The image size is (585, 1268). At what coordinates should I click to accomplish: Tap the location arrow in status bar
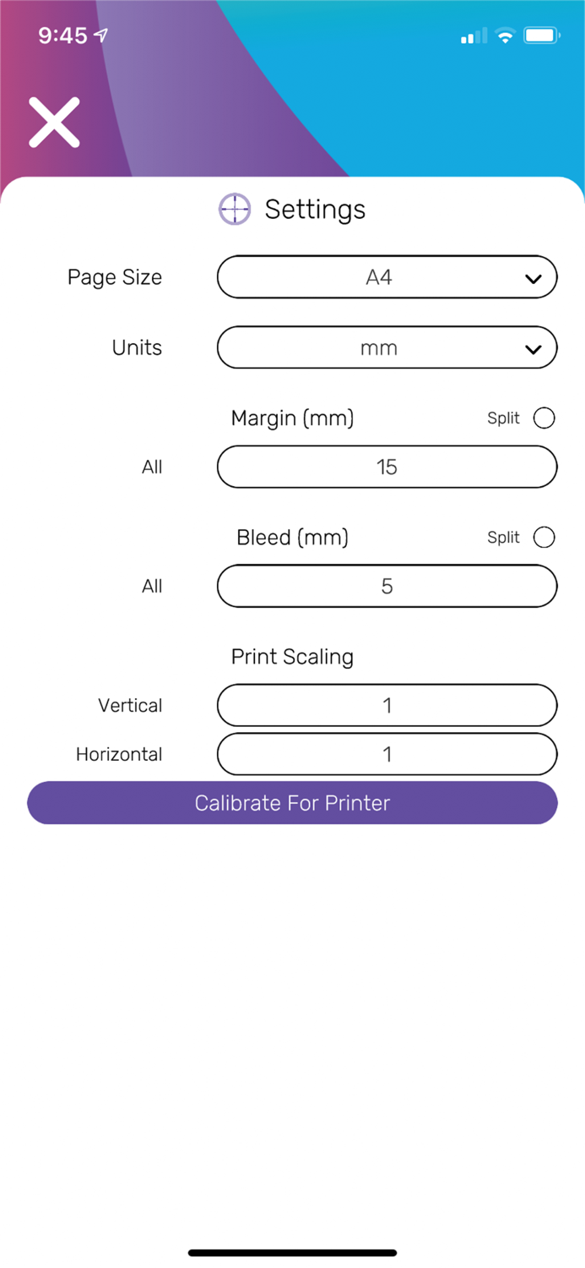pos(101,36)
